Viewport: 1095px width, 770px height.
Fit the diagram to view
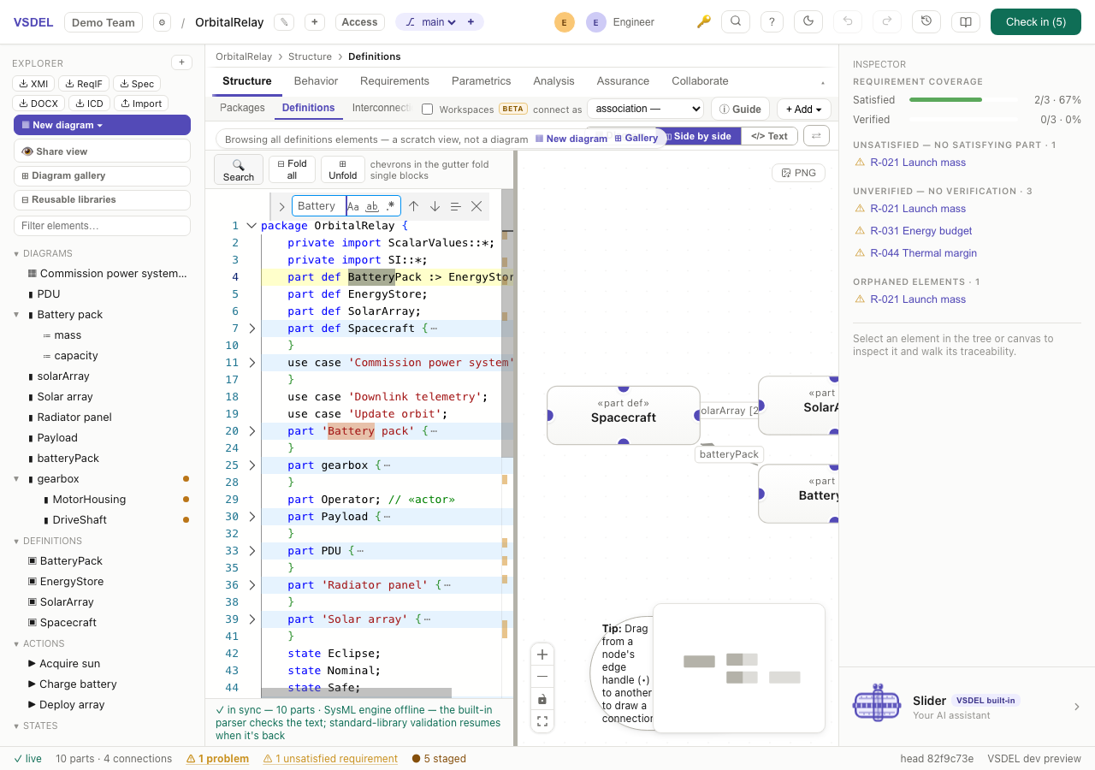[542, 721]
